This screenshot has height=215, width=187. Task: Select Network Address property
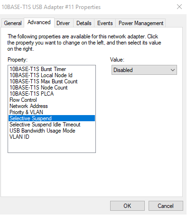(52, 106)
